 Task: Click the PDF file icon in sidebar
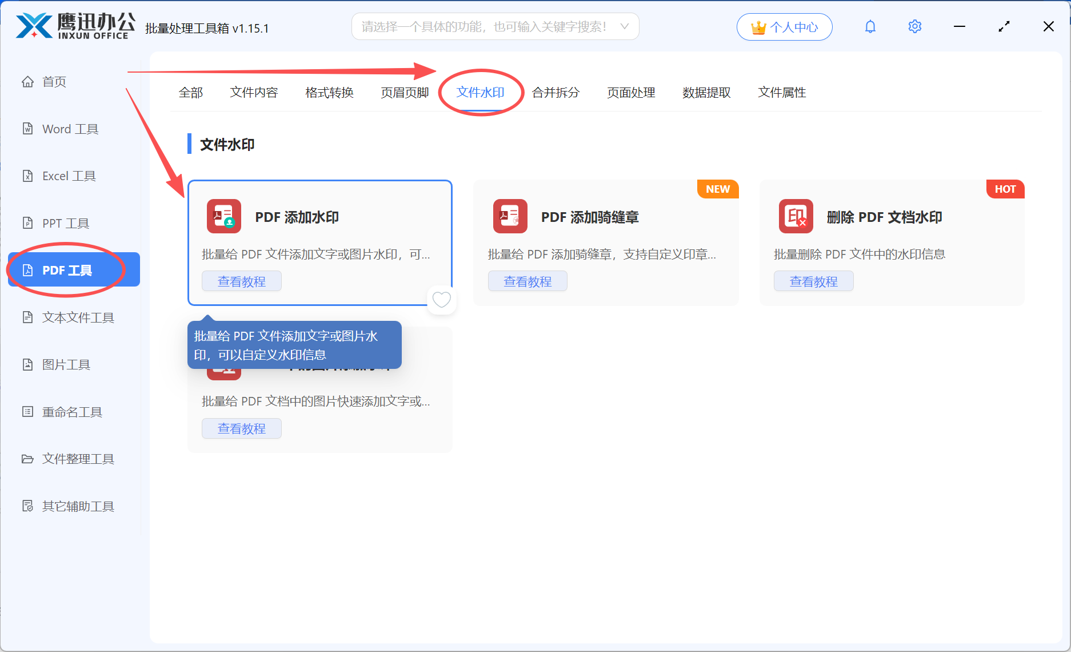coord(27,270)
